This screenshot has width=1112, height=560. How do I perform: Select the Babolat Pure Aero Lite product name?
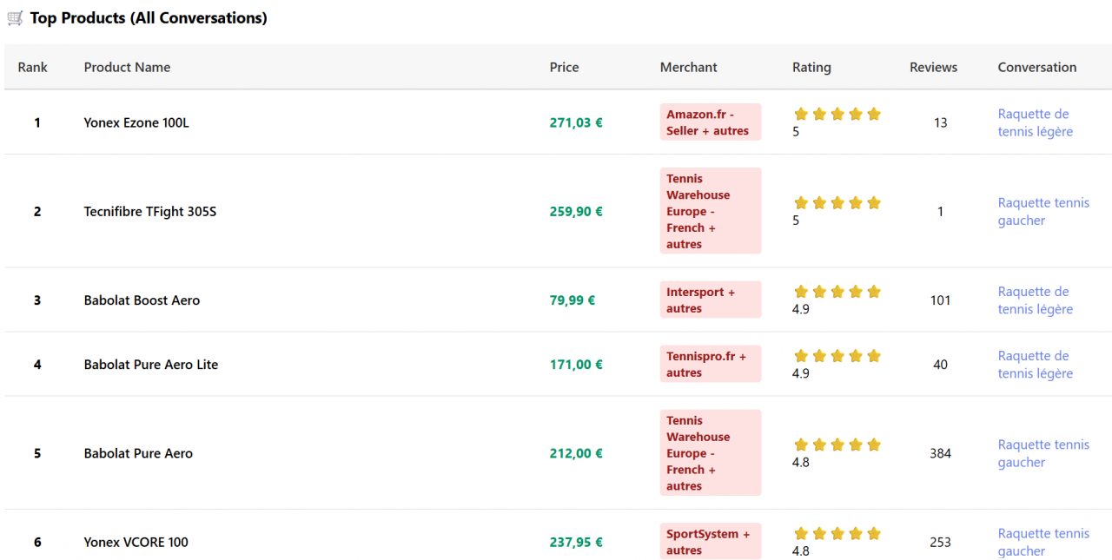[x=151, y=365]
